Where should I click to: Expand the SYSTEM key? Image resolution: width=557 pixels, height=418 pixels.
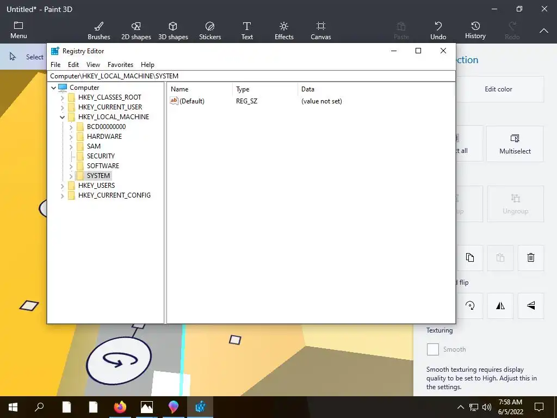tap(71, 176)
